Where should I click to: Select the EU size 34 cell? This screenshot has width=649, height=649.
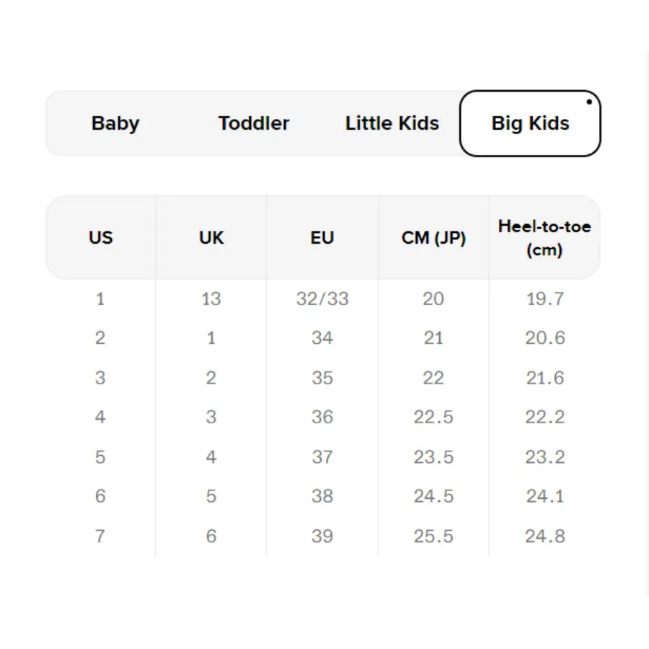(x=322, y=337)
